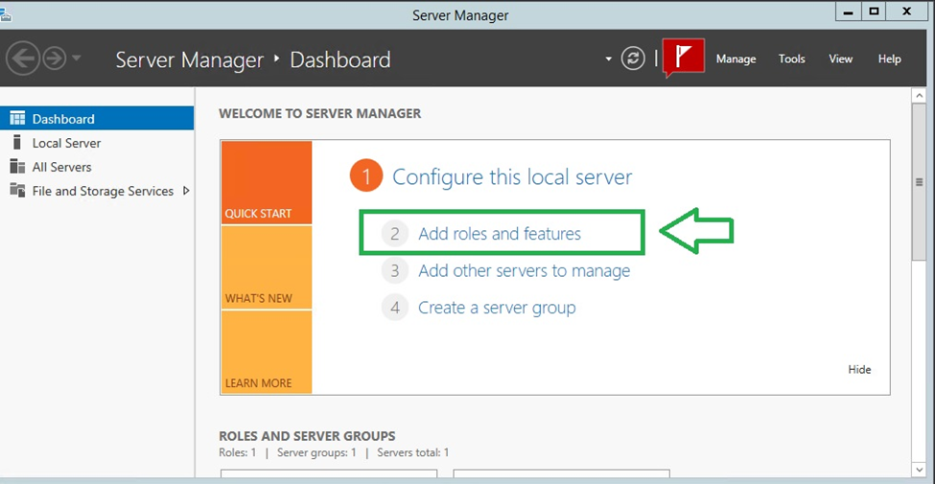
Task: Click Create a server group link
Action: pyautogui.click(x=497, y=308)
